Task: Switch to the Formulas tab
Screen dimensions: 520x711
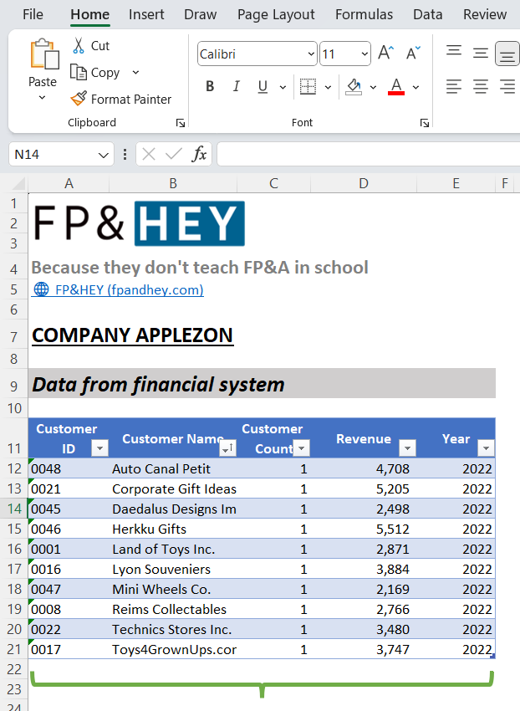Action: pos(364,14)
